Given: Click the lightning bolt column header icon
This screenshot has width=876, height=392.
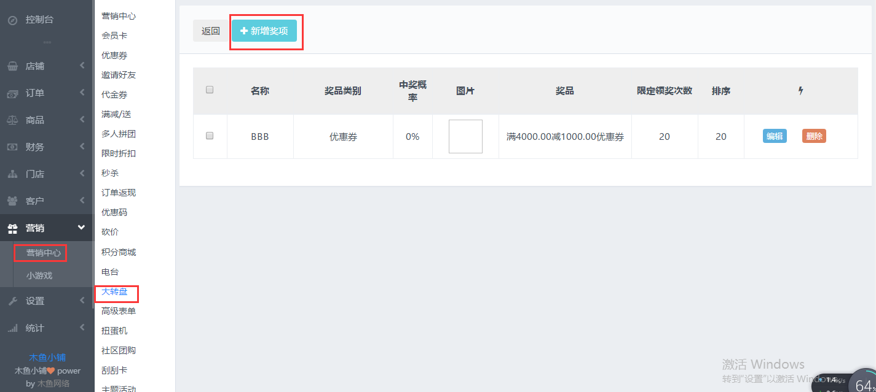Looking at the screenshot, I should [x=800, y=91].
